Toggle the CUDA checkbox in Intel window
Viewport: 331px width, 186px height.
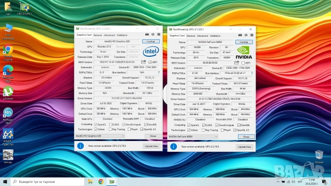[110, 125]
